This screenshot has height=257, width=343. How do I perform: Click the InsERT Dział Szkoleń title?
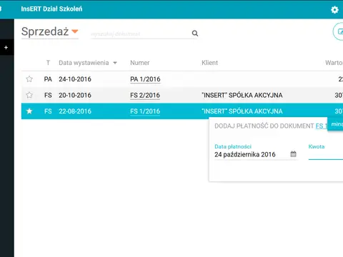click(51, 9)
